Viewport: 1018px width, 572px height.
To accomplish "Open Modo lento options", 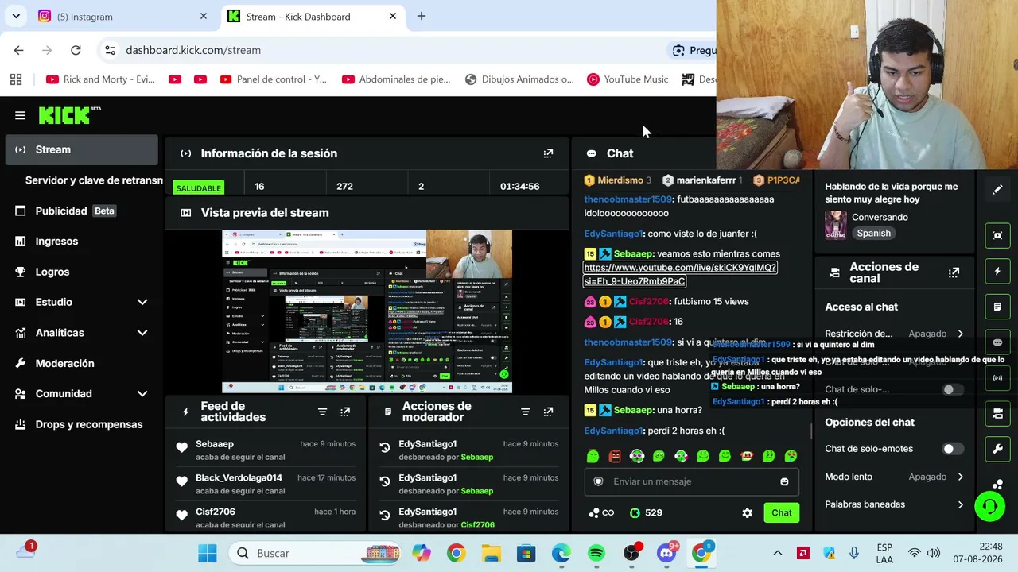I will coord(894,477).
